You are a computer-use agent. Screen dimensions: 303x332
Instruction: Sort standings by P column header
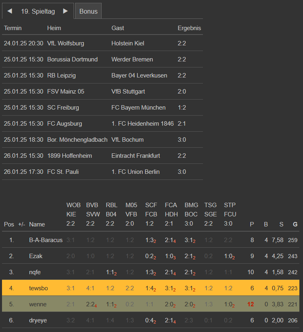coord(252,224)
